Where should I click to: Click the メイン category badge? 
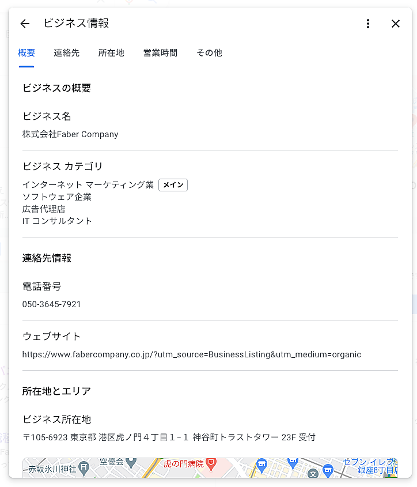click(173, 185)
